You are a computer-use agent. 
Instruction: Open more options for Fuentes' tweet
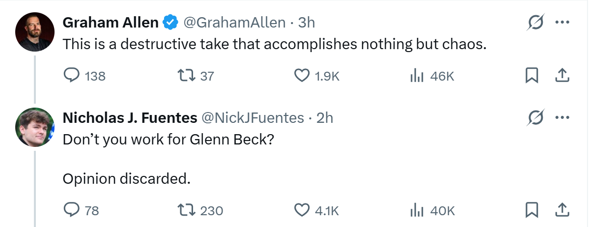click(x=561, y=118)
